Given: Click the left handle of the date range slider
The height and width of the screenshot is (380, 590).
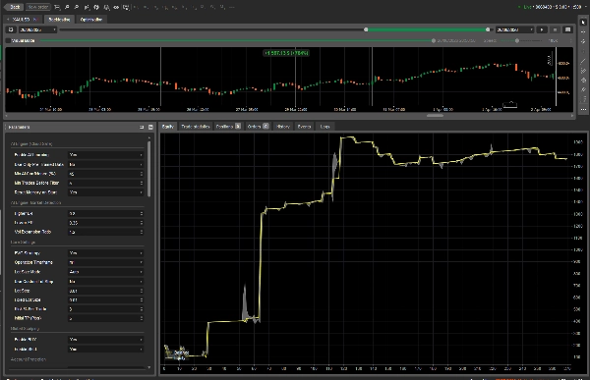Looking at the screenshot, I should [x=366, y=29].
